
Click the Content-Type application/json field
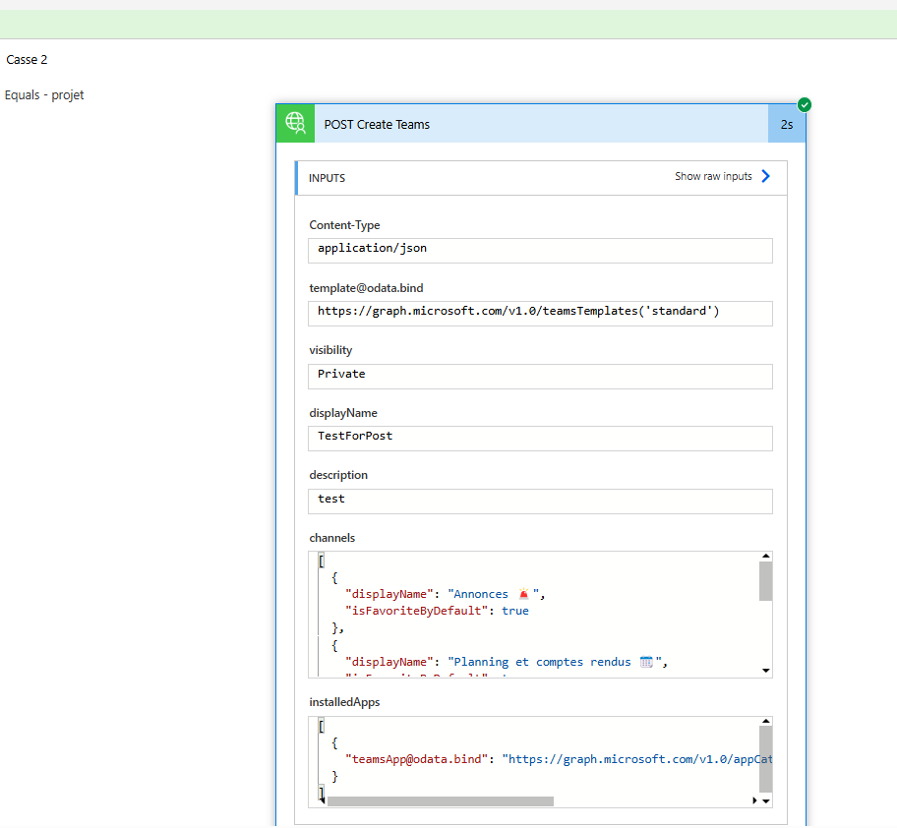540,251
